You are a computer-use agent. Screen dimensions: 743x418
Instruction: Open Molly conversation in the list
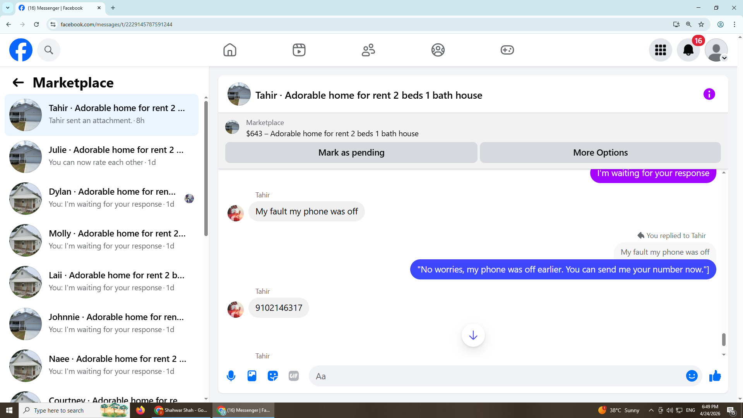(101, 240)
